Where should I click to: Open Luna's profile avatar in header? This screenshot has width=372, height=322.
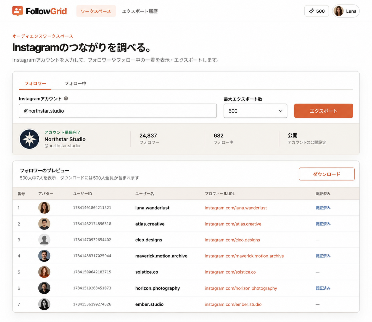tap(339, 11)
